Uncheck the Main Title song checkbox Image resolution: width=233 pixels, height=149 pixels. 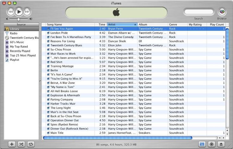(x=48, y=133)
